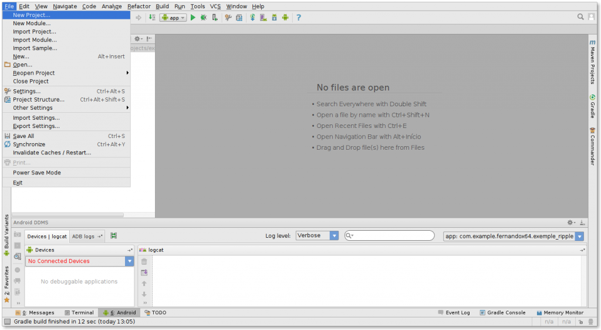Toggle tool window bars at bottom-left corner
Viewport: 601px width, 330px height.
click(7, 322)
